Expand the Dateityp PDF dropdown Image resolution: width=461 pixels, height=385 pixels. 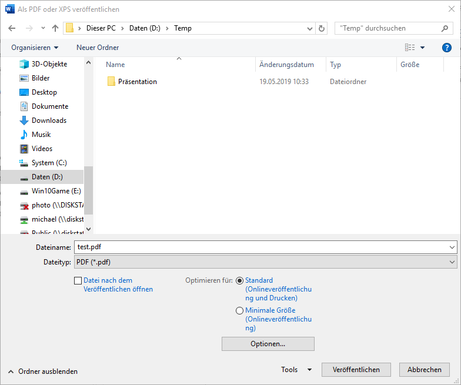tap(452, 262)
